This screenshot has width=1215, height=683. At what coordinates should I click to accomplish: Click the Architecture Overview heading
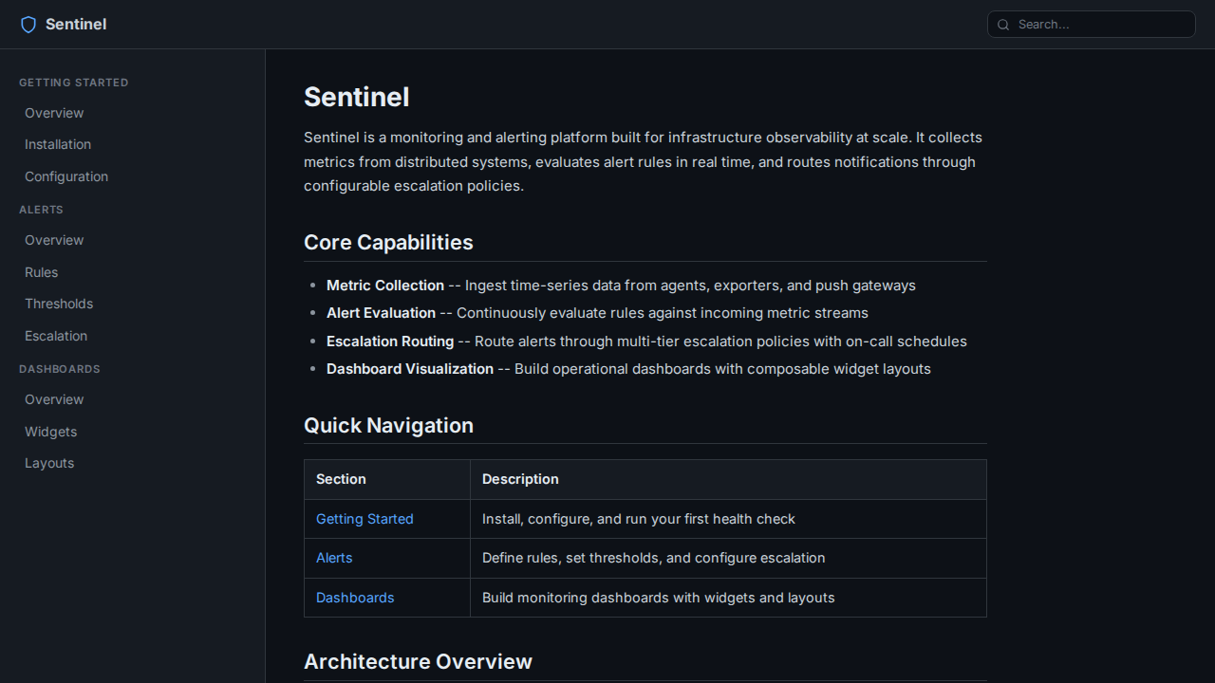click(x=418, y=661)
